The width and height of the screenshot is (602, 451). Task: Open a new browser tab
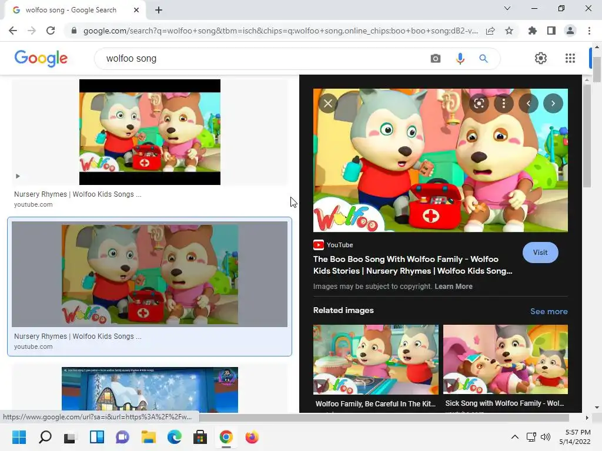click(159, 10)
